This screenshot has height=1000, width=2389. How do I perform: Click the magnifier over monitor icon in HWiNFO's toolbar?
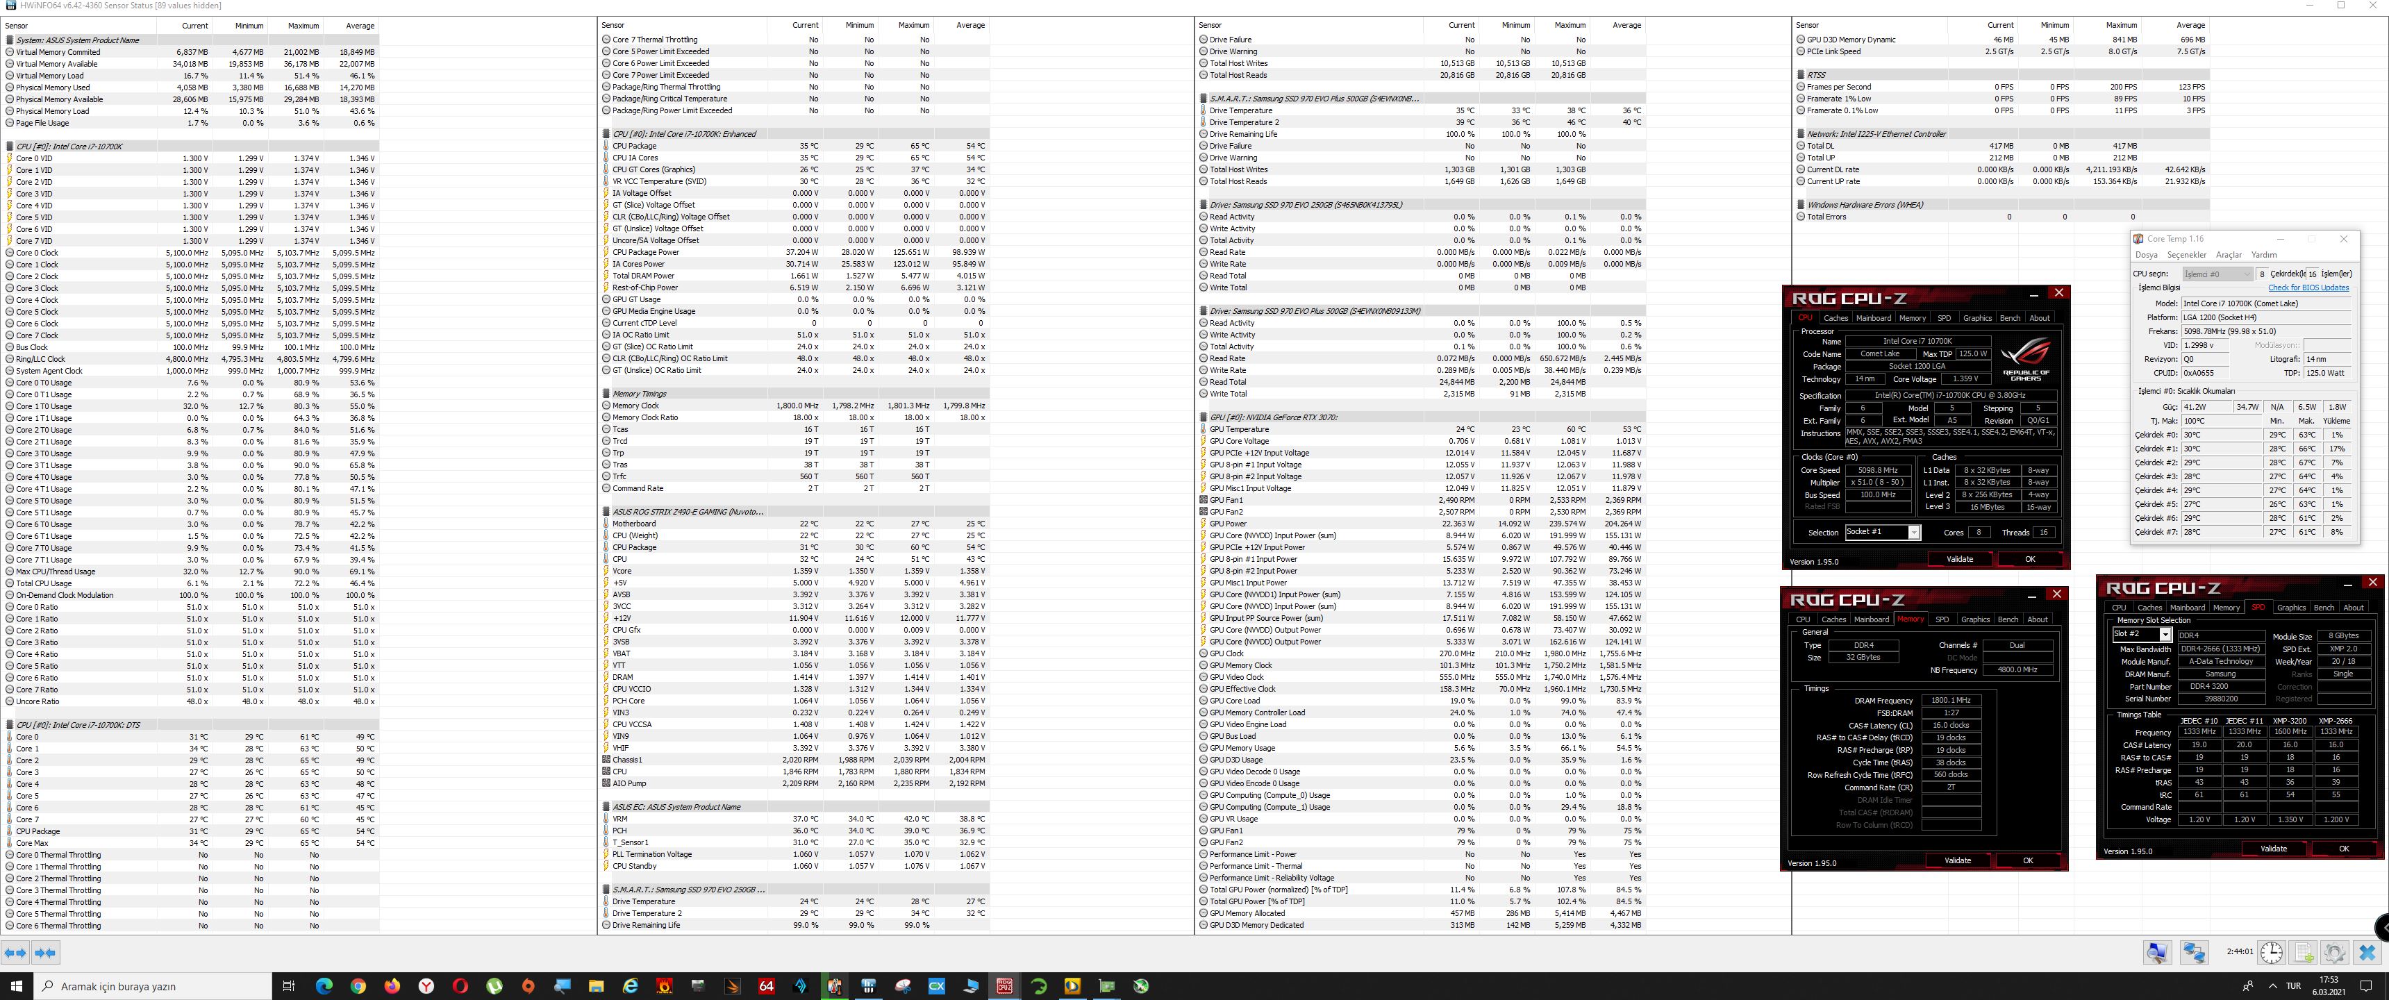(x=2157, y=953)
